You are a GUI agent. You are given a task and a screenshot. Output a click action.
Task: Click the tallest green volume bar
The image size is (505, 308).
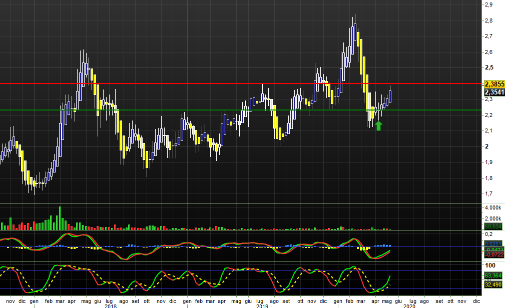pyautogui.click(x=60, y=218)
